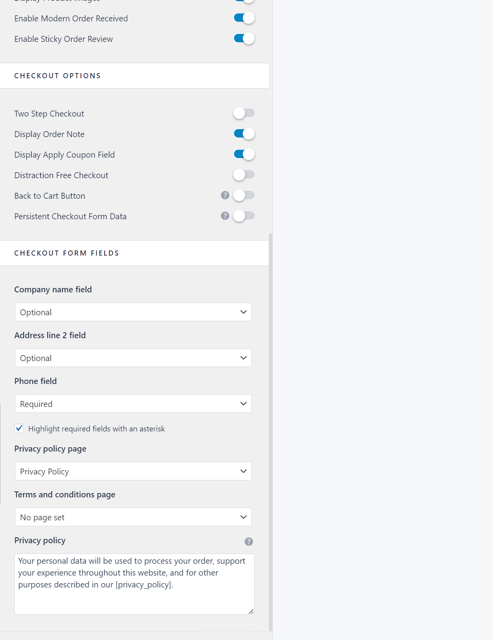Screen dimensions: 493x640
Task: Disable Enable Sticky Order Review switch
Action: tap(244, 39)
